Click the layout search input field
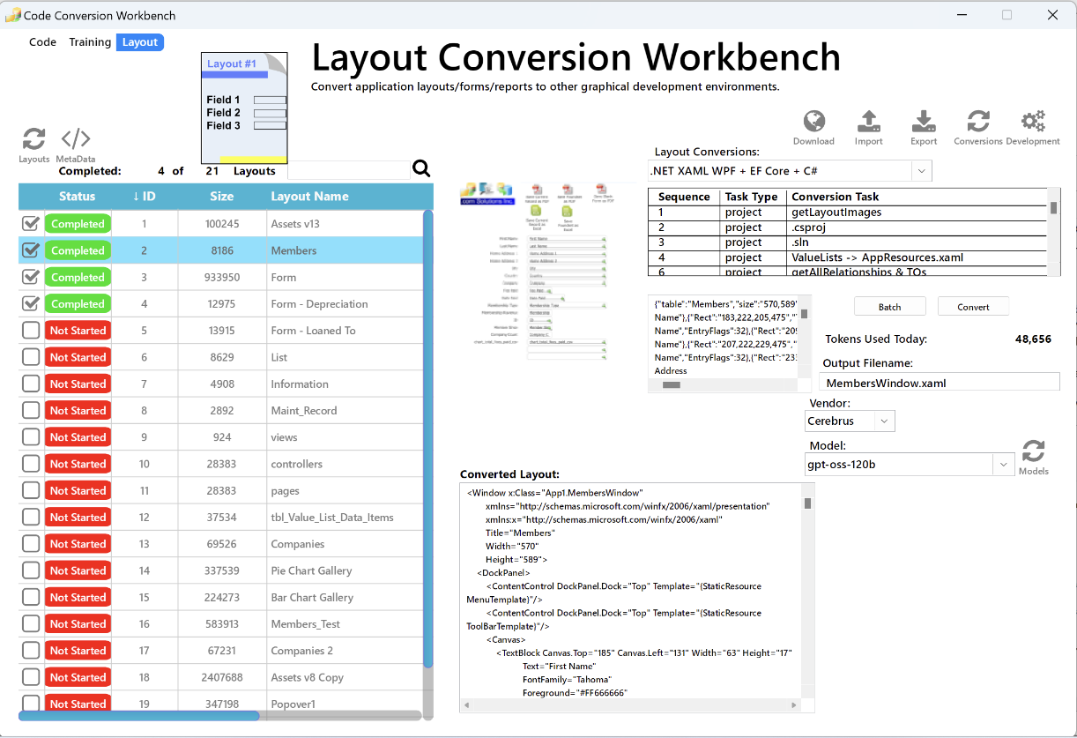Viewport: 1077px width, 738px height. (x=348, y=170)
